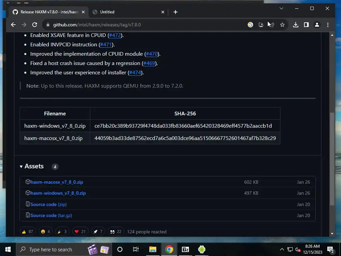Click the Windows SHA-256 hash cell

[185, 126]
